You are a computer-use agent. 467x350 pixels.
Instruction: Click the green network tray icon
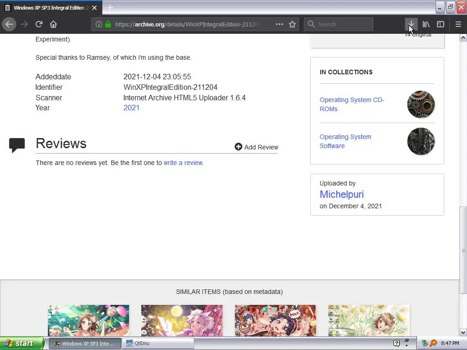click(x=425, y=343)
